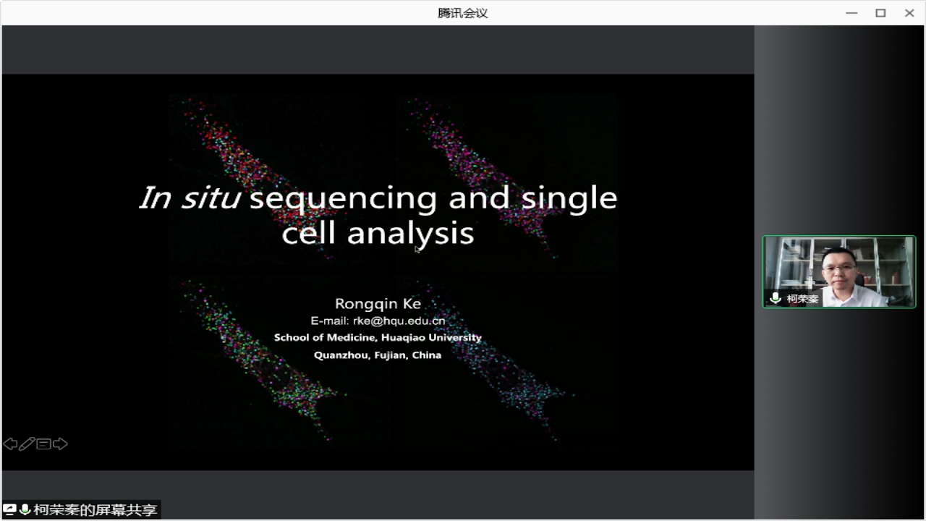Screen dimensions: 926x521
Task: Click the 腾讯会议 window title
Action: click(x=463, y=13)
